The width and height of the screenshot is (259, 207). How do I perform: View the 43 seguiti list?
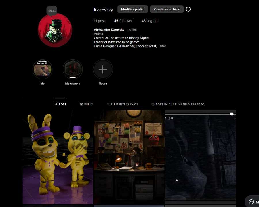point(149,21)
